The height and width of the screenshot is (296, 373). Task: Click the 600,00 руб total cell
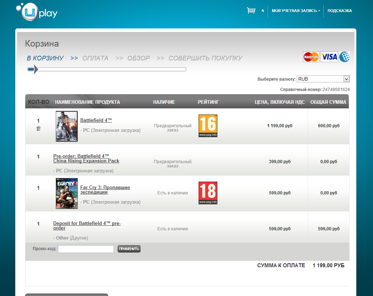[329, 126]
